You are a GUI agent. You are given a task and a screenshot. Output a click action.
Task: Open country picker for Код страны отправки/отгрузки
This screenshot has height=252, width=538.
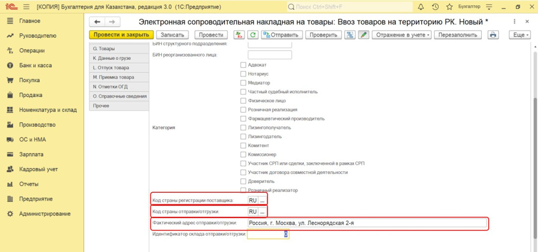coord(263,212)
